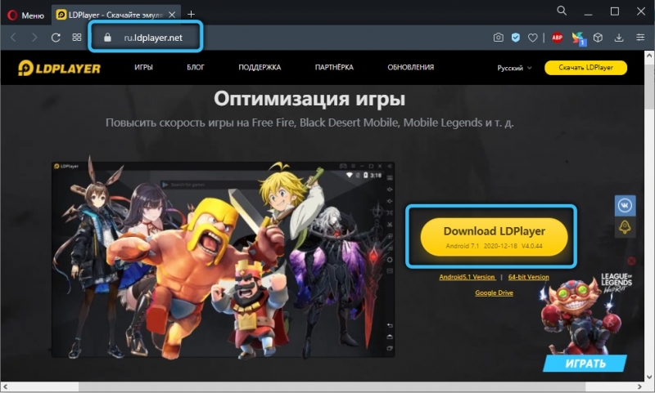Open the ABP Adblock Plus extension
This screenshot has height=393, width=655.
pos(558,38)
